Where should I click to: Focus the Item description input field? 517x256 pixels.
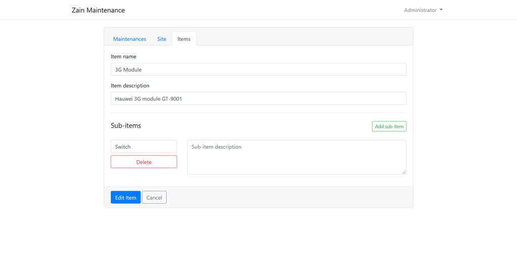[x=258, y=98]
